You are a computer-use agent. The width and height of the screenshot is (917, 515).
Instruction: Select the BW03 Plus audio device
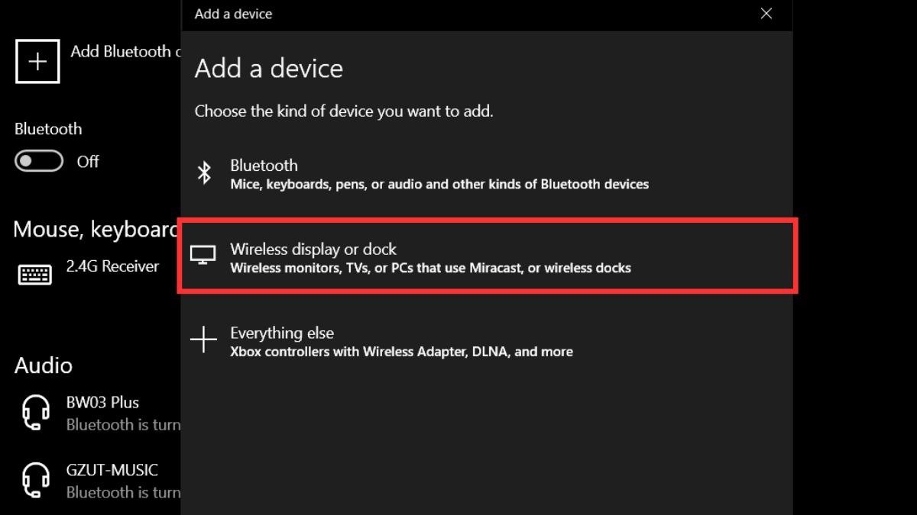coord(98,413)
